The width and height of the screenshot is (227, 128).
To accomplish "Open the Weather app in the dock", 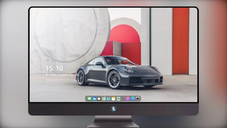I will click(94, 99).
